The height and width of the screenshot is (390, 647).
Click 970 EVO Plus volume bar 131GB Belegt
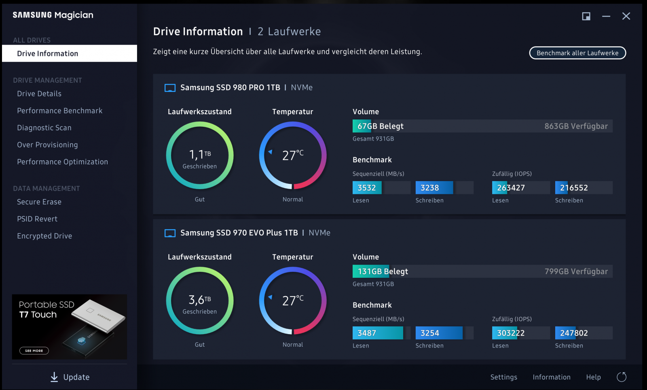coord(482,271)
